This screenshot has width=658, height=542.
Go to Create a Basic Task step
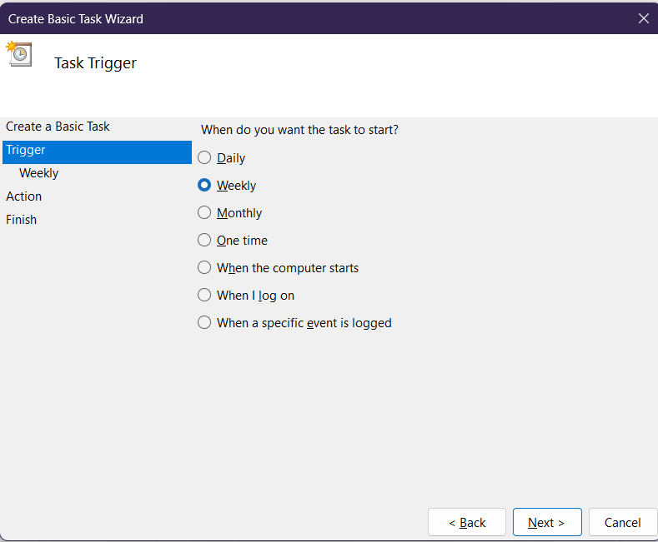point(58,127)
